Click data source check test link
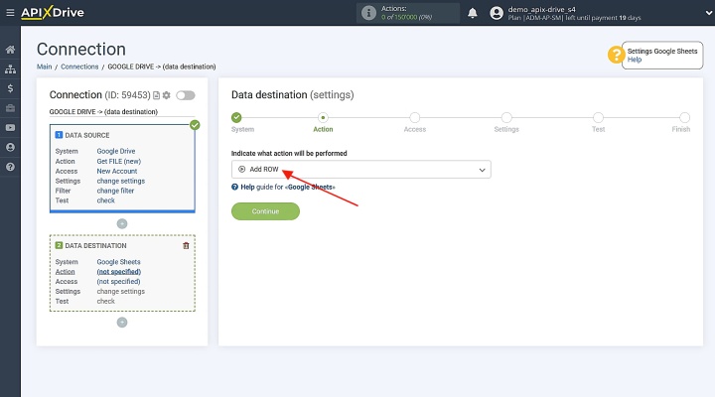715x397 pixels. 106,200
